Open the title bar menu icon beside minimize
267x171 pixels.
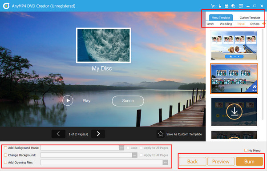tap(241, 6)
